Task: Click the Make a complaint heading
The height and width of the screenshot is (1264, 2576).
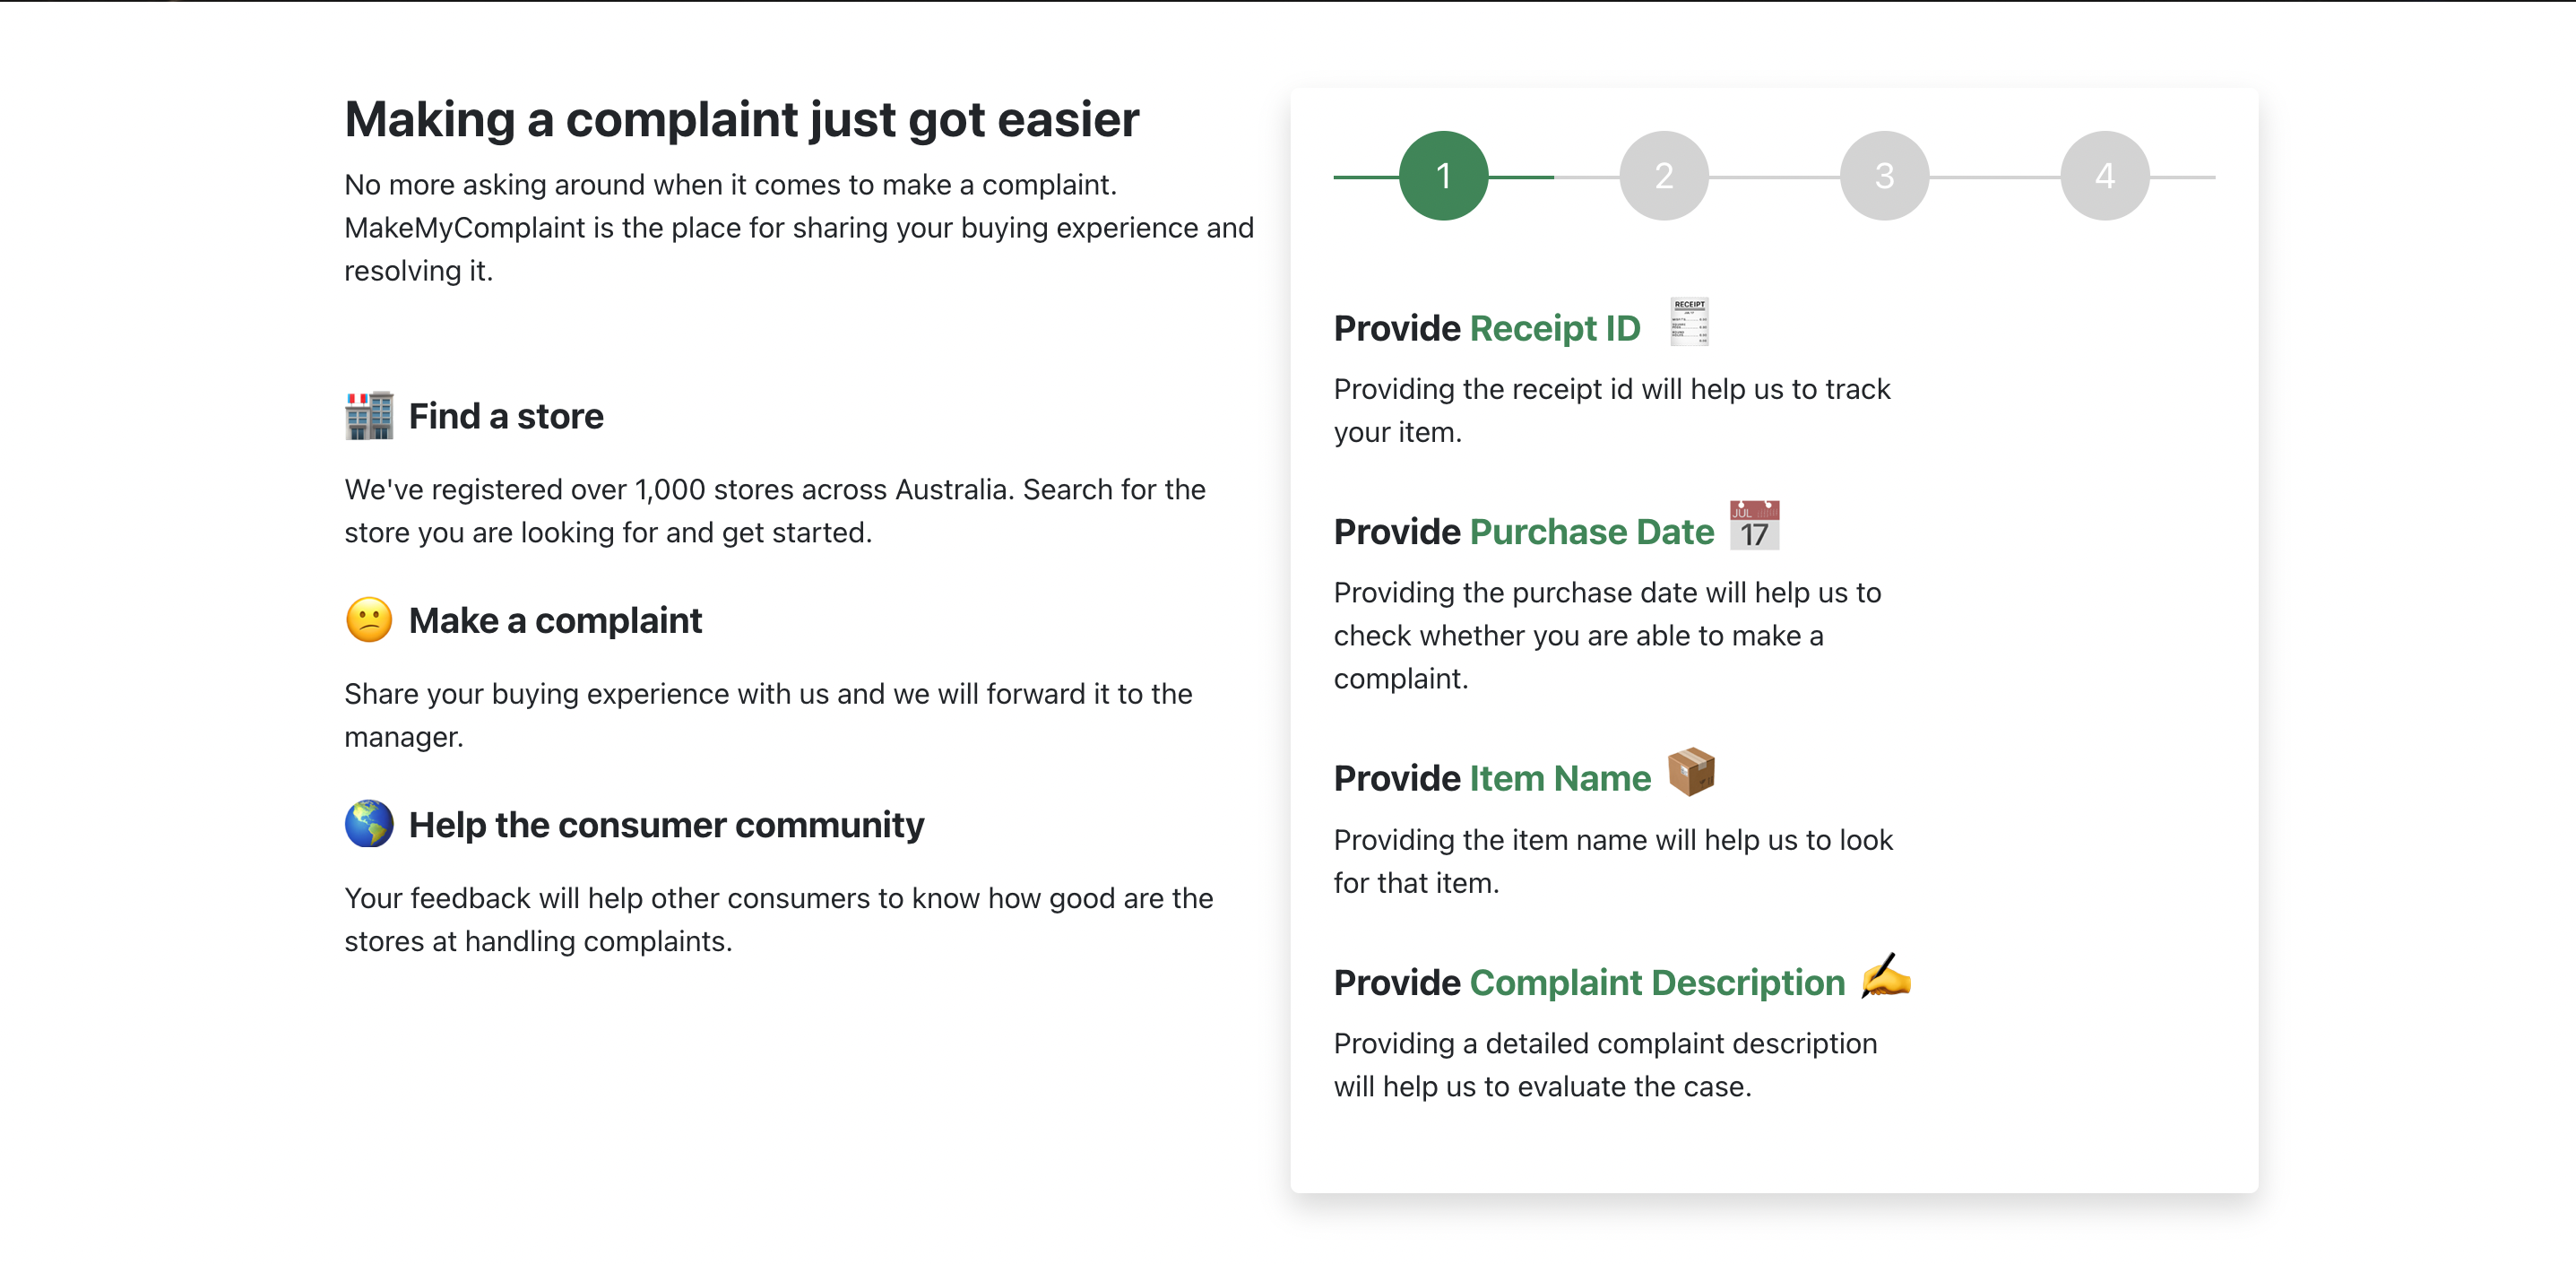Action: tap(555, 621)
